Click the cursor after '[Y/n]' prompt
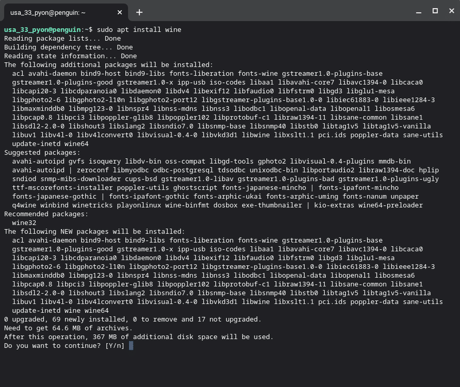Viewport: 460px width, 387px height. 131,346
